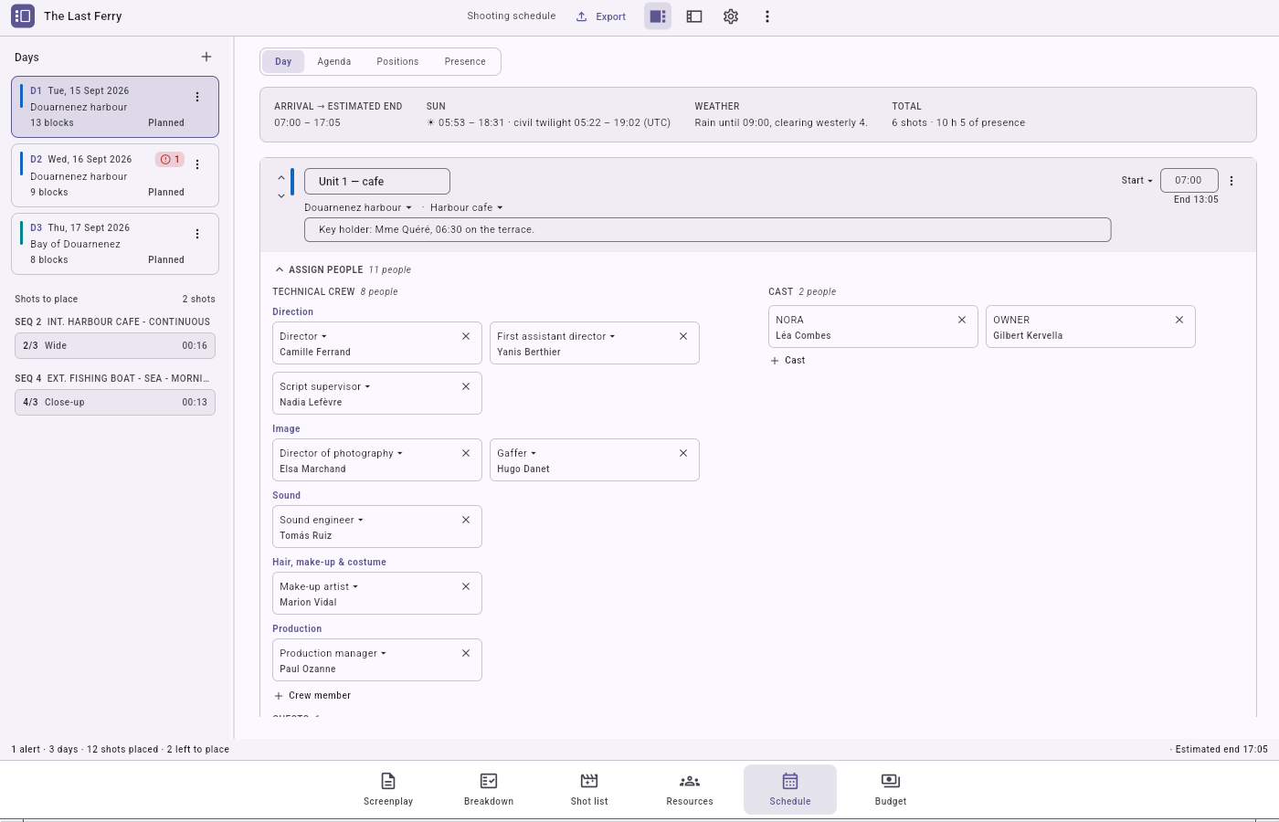This screenshot has height=822, width=1279.
Task: Move Unit 1 up
Action: [x=281, y=178]
